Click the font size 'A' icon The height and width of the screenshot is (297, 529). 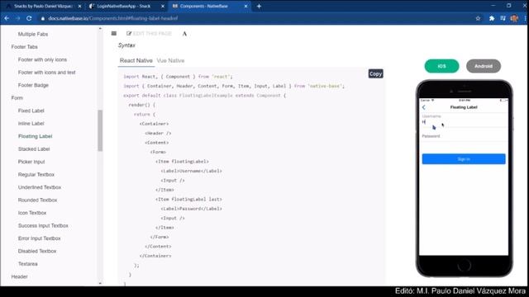184,33
